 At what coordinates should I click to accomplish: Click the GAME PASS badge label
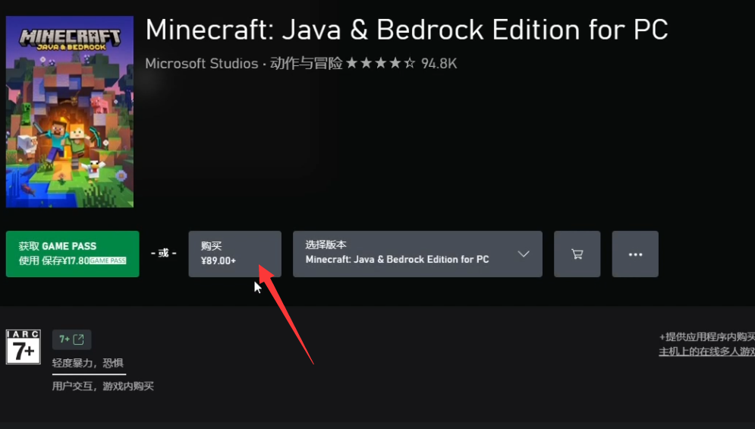pyautogui.click(x=108, y=260)
